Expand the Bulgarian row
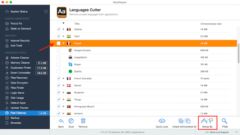240x135 pixels. tap(63, 92)
